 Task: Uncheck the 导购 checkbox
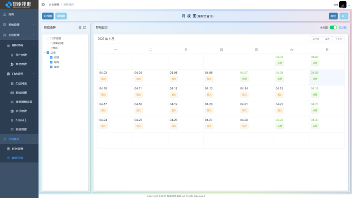click(x=51, y=62)
